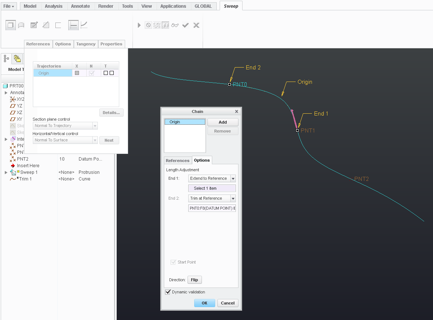Click the End 1 'Select 1 item' collector
The width and height of the screenshot is (433, 320).
(212, 188)
